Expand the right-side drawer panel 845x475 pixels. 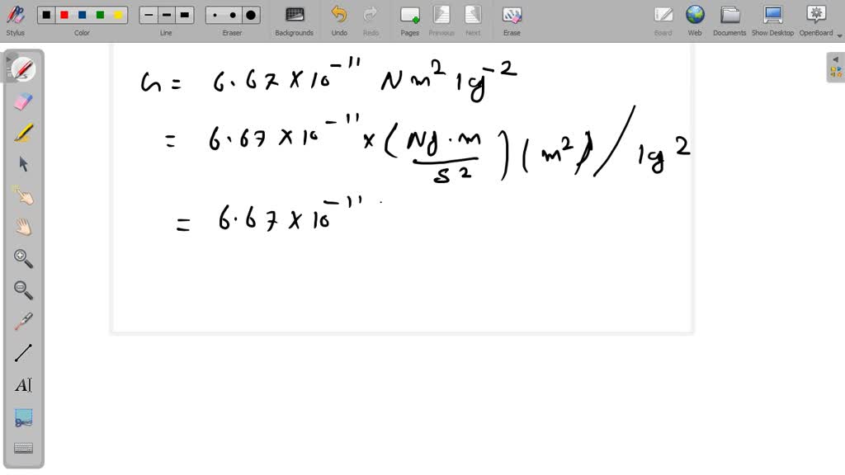[x=835, y=59]
